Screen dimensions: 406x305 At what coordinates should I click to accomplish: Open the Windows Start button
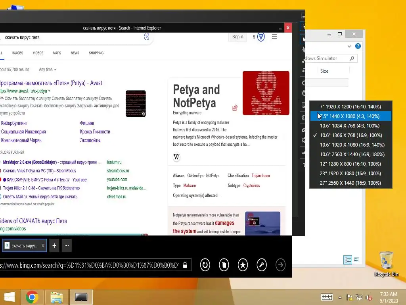(10, 297)
